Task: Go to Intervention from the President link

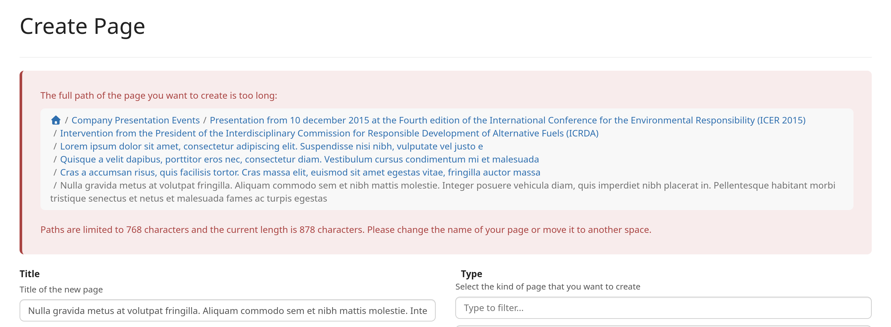Action: tap(329, 133)
